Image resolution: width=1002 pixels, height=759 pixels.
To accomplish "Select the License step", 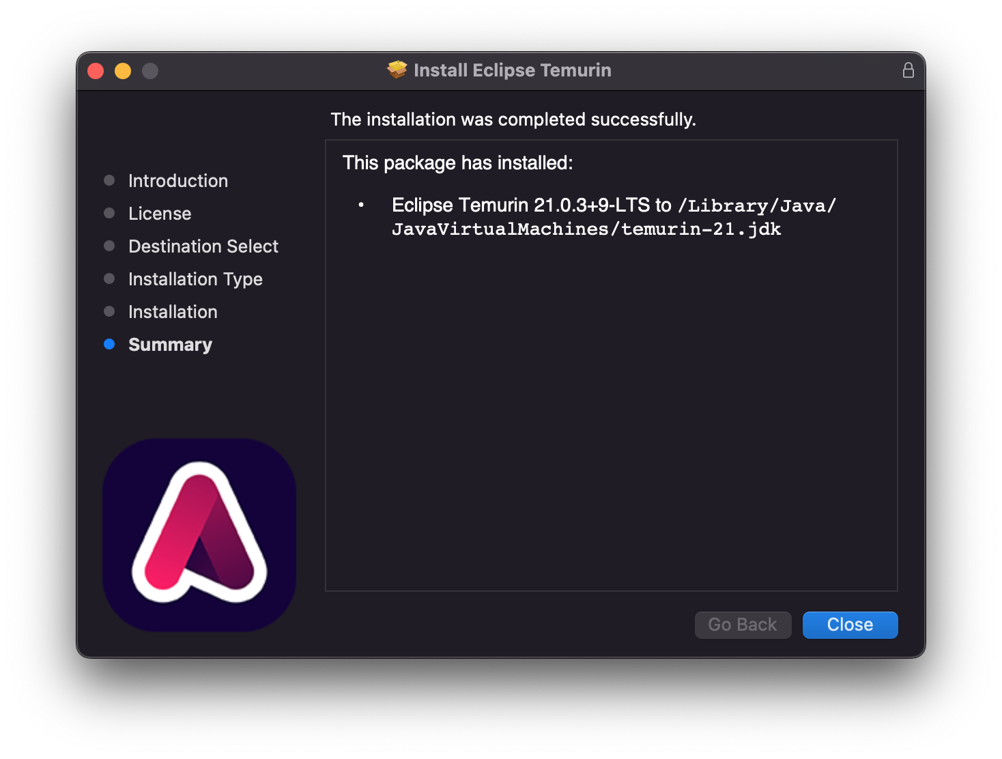I will (x=160, y=214).
